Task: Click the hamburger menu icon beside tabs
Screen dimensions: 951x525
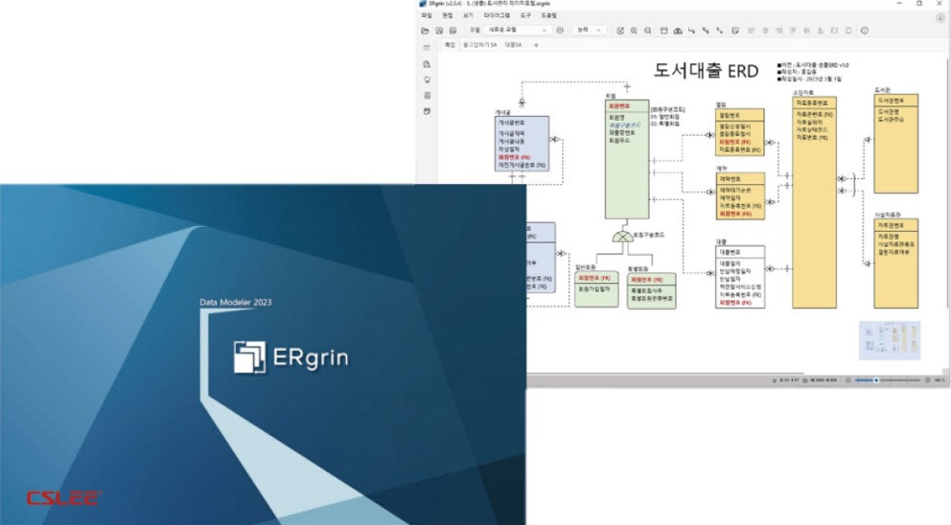Action: coord(426,47)
